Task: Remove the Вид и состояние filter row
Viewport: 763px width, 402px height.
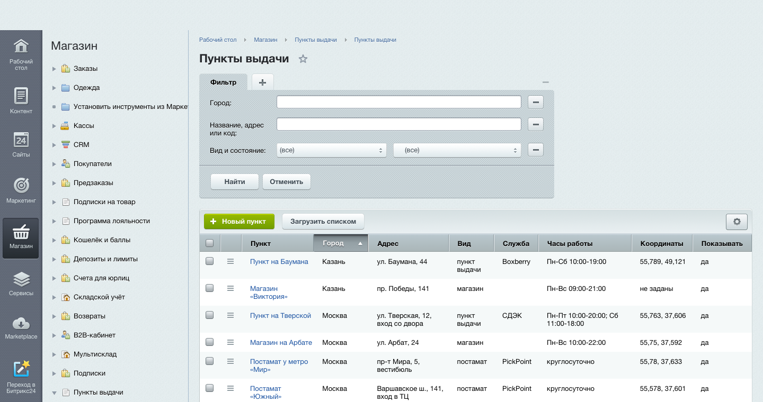Action: coord(536,150)
